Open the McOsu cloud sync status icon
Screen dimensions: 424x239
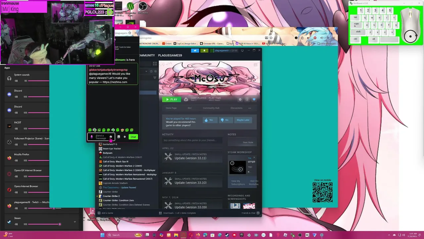(186, 99)
